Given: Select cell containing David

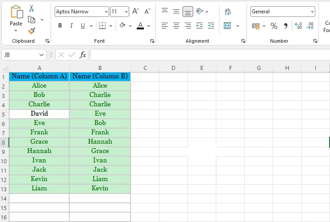Looking at the screenshot, I should [x=40, y=114].
